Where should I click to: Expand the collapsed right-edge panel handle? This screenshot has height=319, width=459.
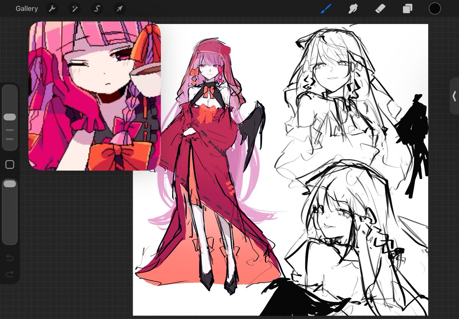pos(454,96)
